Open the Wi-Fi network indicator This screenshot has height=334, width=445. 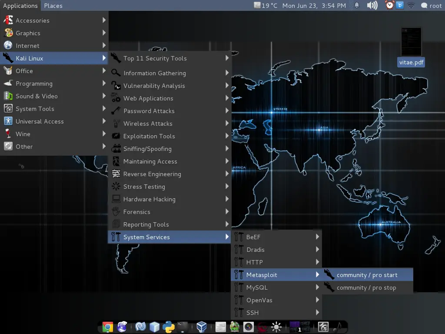(411, 5)
